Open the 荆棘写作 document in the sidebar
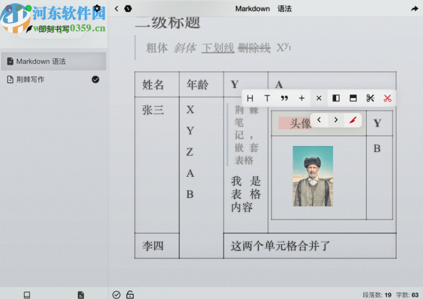The height and width of the screenshot is (299, 423). point(53,80)
